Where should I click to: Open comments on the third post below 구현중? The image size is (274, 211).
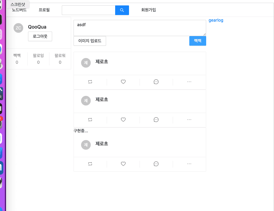tap(156, 164)
